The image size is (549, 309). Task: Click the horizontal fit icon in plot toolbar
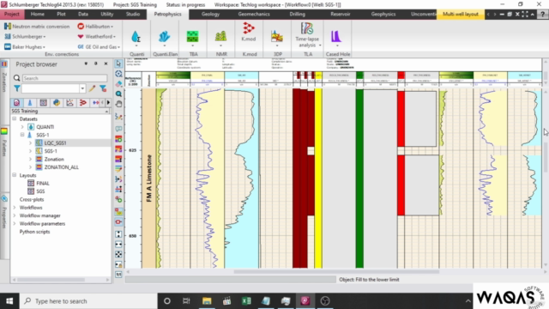click(x=118, y=244)
